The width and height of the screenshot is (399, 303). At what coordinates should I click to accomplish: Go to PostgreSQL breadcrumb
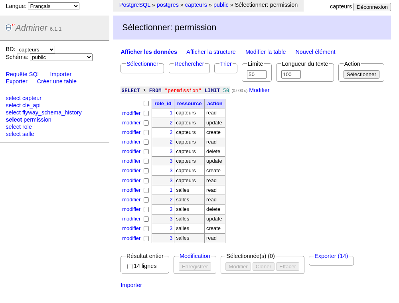pyautogui.click(x=134, y=5)
